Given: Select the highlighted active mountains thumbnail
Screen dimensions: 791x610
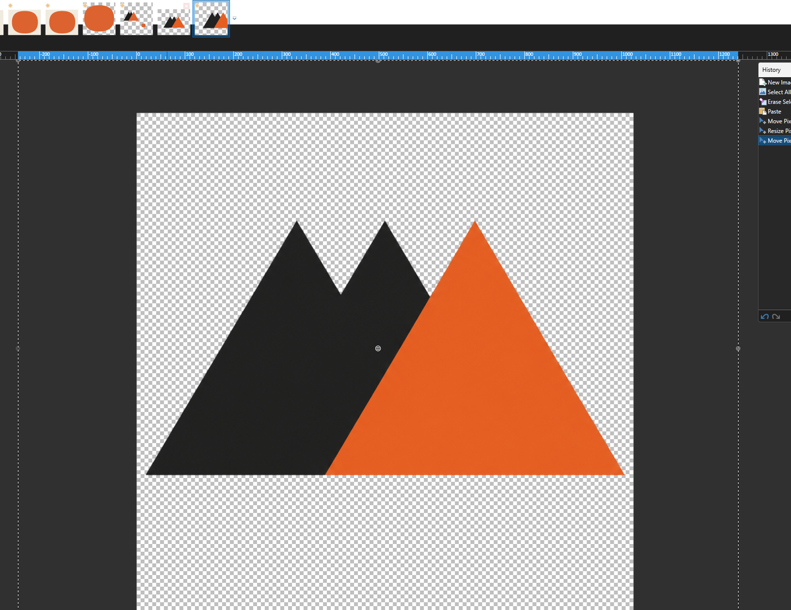Looking at the screenshot, I should pyautogui.click(x=211, y=19).
